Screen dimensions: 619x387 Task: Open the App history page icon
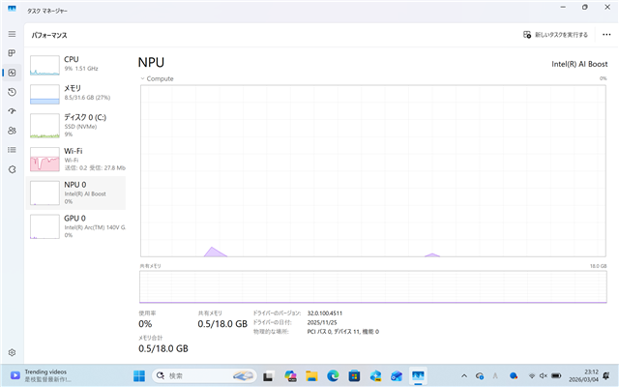coord(12,92)
